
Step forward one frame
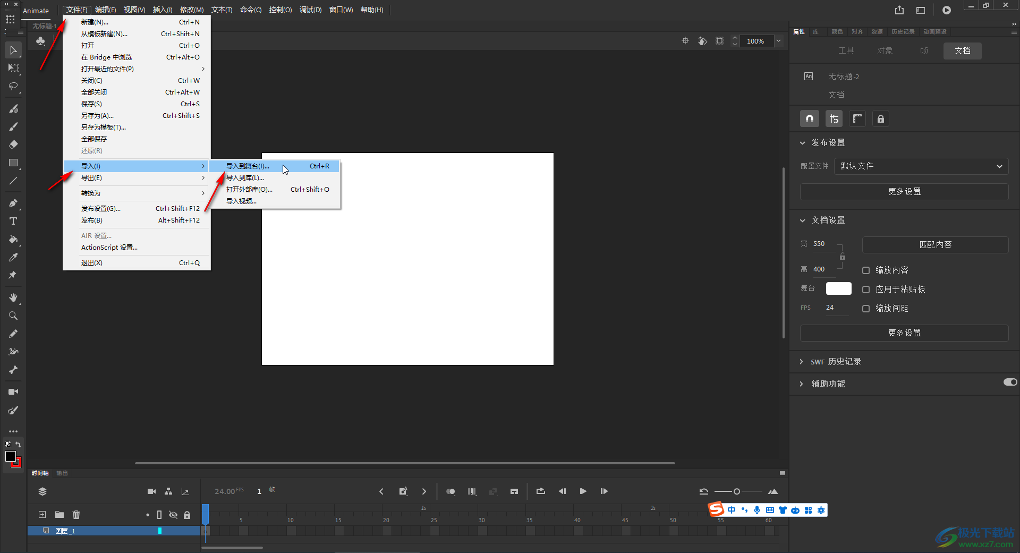click(x=604, y=491)
